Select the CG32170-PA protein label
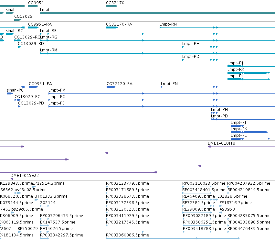This screenshot has height=240, width=275. [x=120, y=83]
